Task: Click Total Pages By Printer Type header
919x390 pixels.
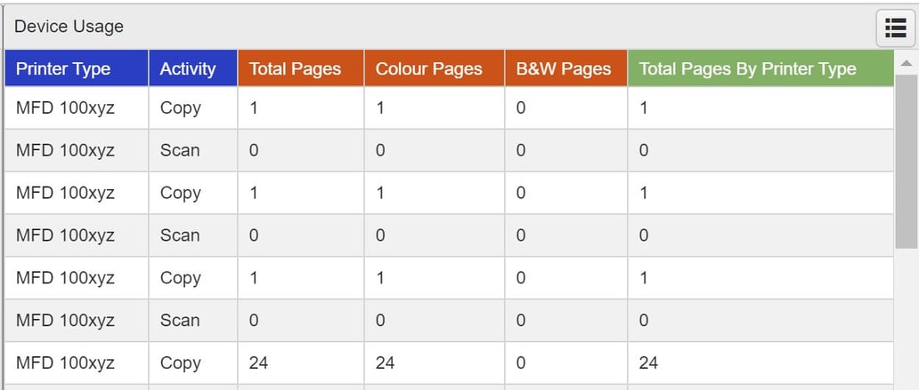Action: [x=747, y=68]
